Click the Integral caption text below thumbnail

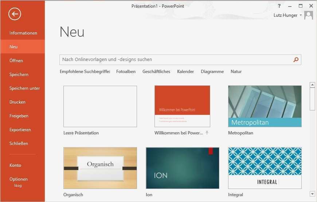(235, 195)
